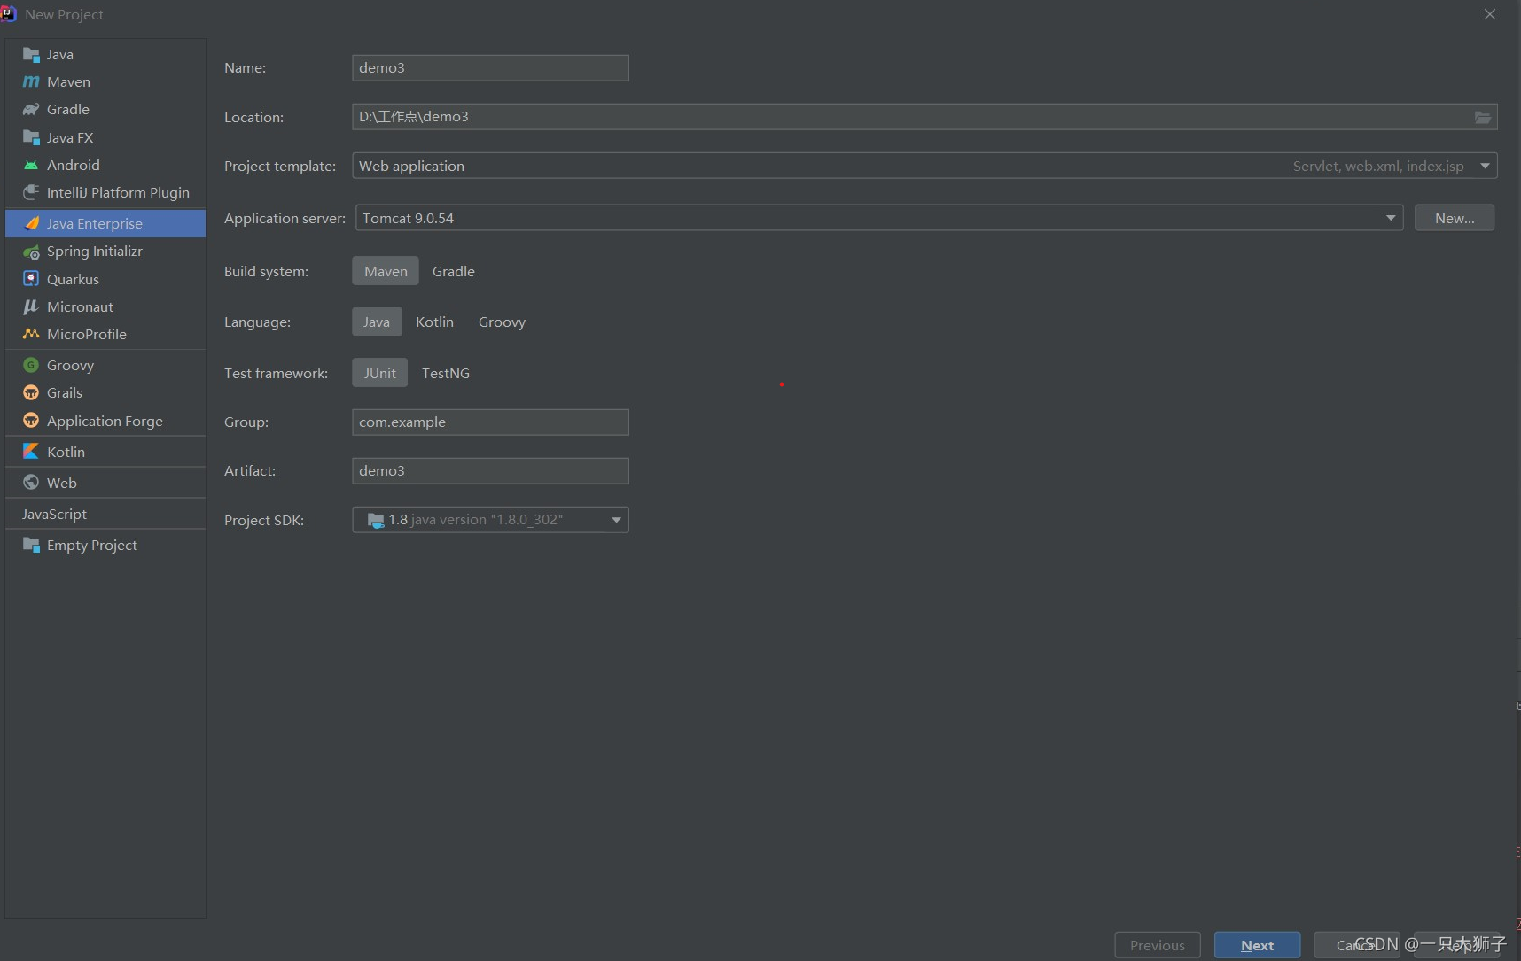
Task: Pick the Gradle elephant icon
Action: pyautogui.click(x=31, y=110)
